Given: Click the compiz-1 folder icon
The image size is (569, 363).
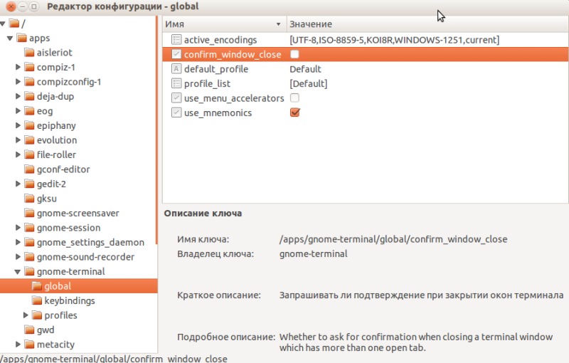Looking at the screenshot, I should point(29,67).
